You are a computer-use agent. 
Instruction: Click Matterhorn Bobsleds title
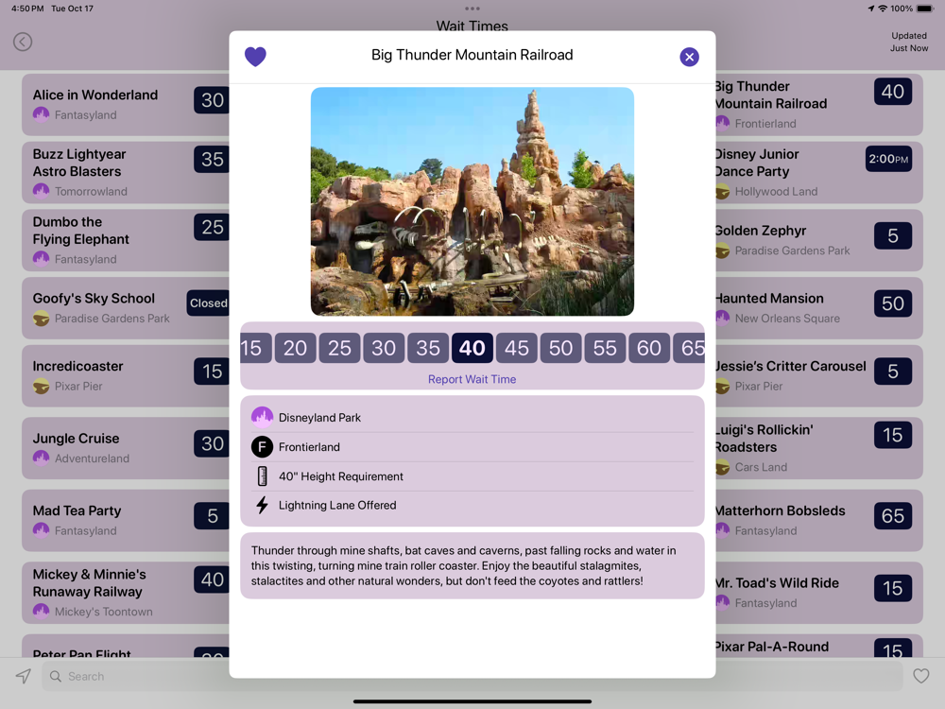(781, 510)
